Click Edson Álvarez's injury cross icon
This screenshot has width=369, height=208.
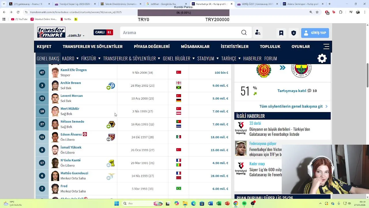85,134
